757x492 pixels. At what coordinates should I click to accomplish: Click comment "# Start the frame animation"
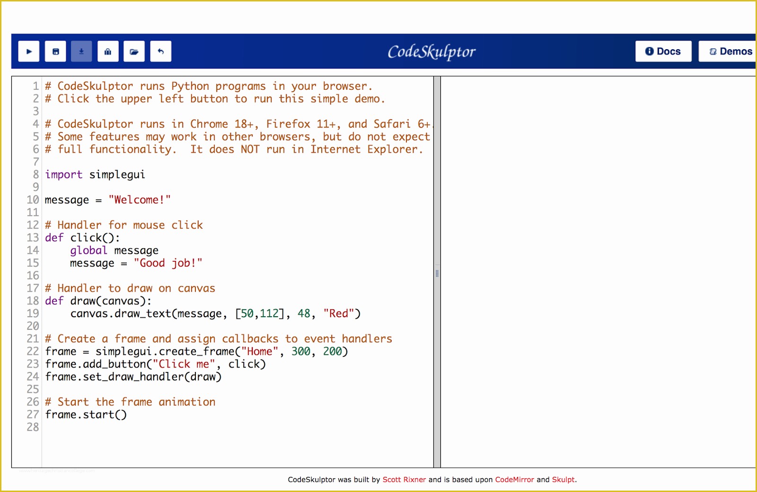click(130, 402)
